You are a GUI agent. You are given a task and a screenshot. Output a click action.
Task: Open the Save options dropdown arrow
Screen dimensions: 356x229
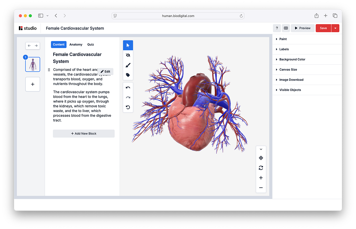(x=335, y=28)
